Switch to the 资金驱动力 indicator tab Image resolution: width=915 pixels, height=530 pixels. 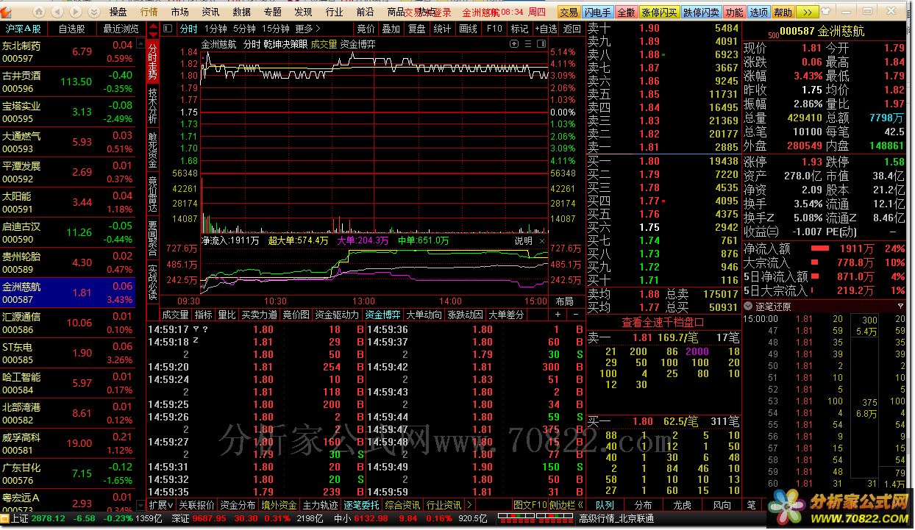[337, 315]
